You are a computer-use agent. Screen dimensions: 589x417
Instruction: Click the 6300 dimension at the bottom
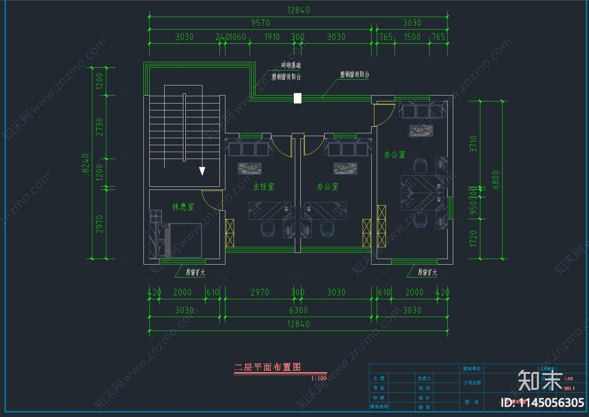[299, 310]
